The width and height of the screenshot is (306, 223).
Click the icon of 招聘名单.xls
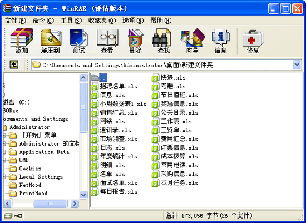(94, 86)
